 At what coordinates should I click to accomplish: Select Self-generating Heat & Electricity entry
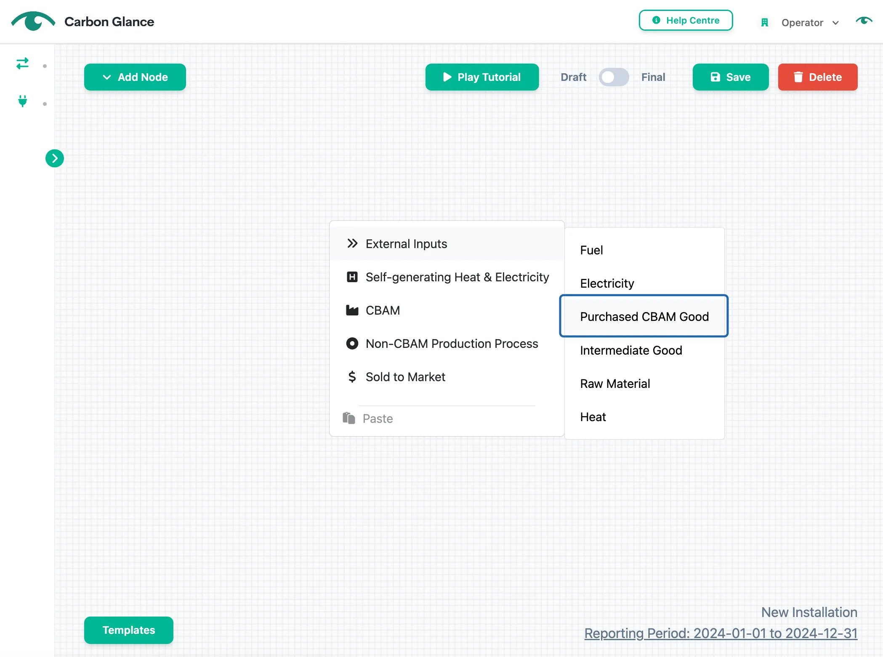(x=447, y=277)
